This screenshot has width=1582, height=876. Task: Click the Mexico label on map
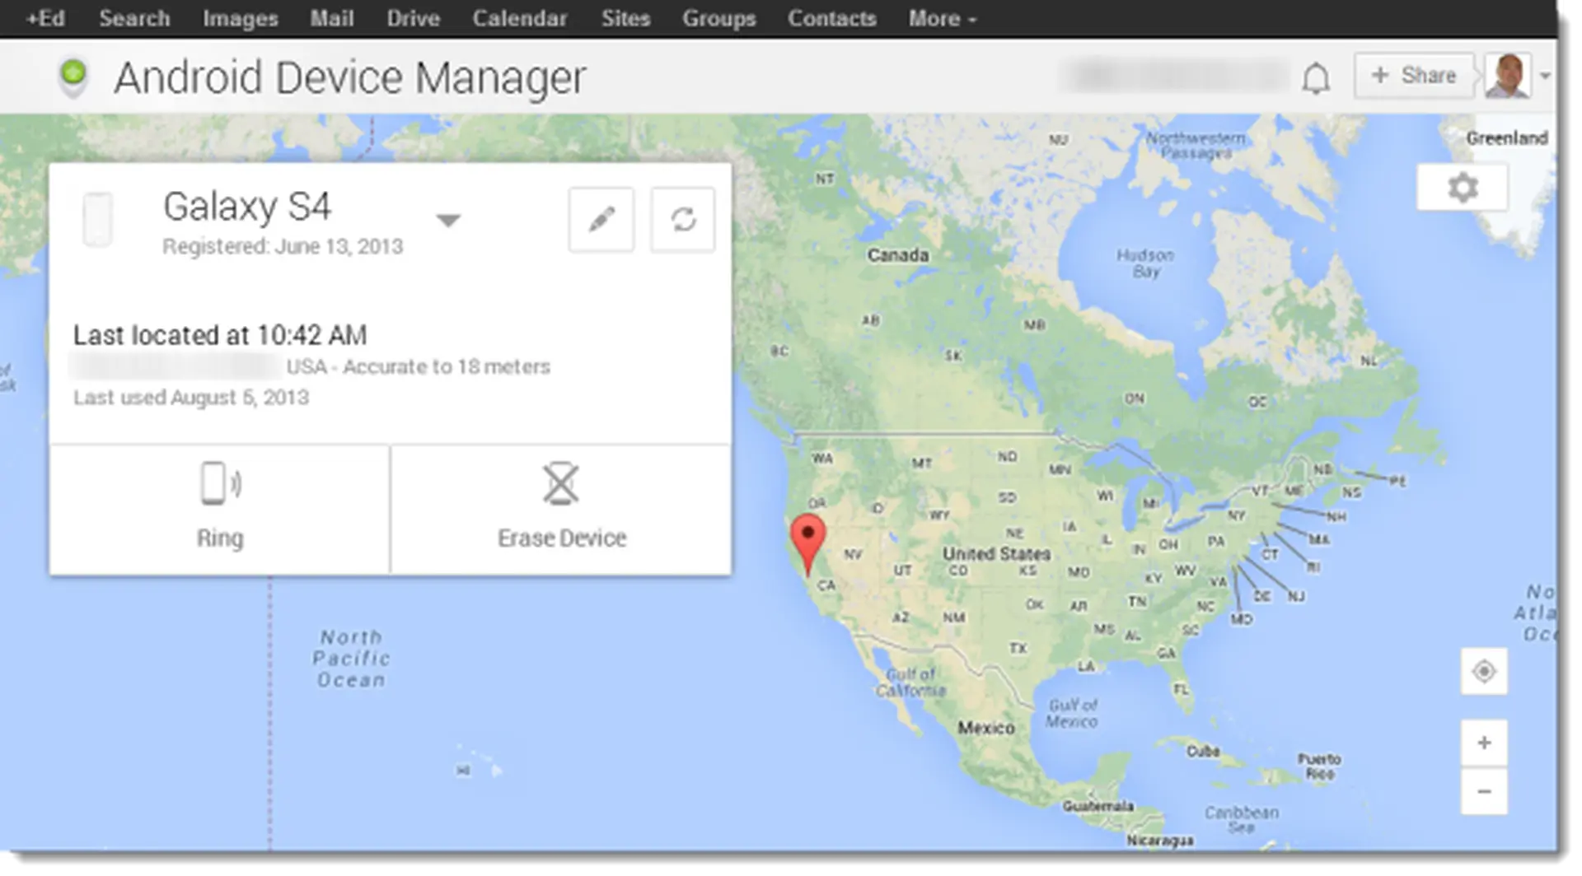pyautogui.click(x=985, y=728)
